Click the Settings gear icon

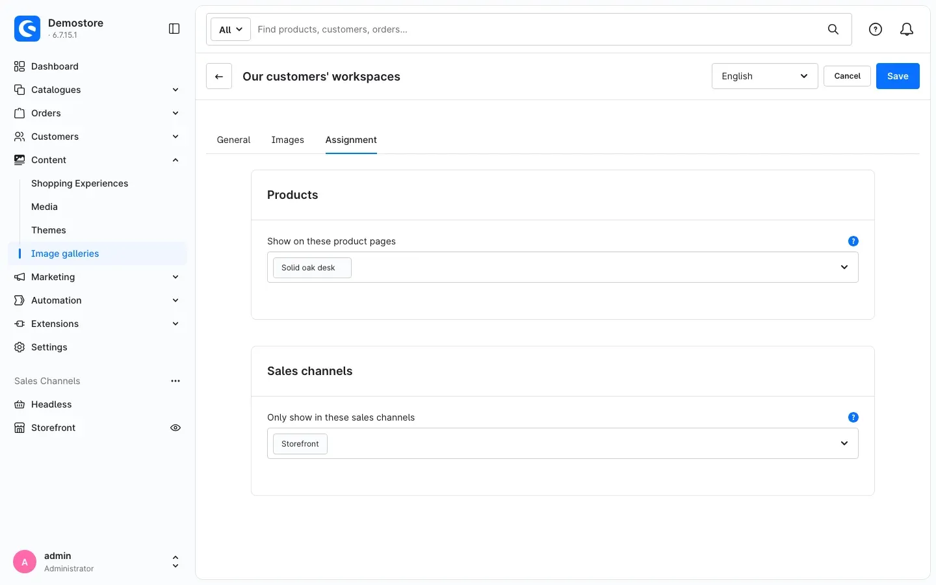click(x=19, y=347)
